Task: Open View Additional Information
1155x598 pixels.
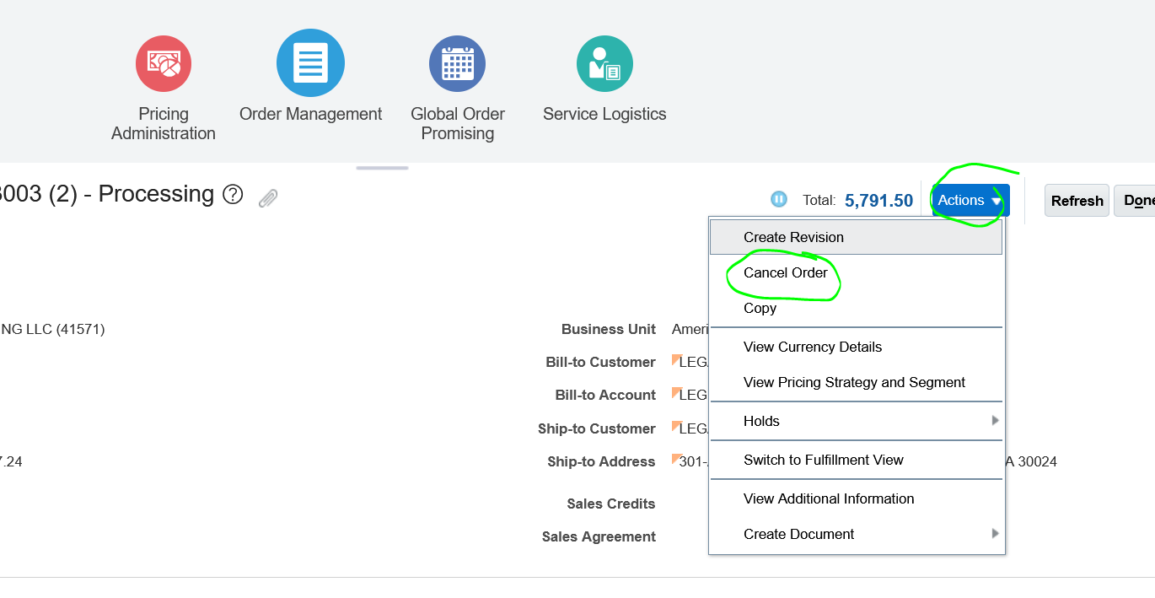Action: coord(857,498)
